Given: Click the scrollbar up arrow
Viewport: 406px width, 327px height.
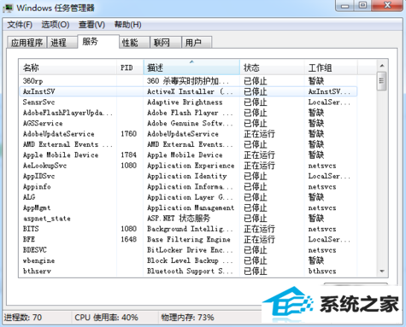Looking at the screenshot, I should (x=382, y=66).
